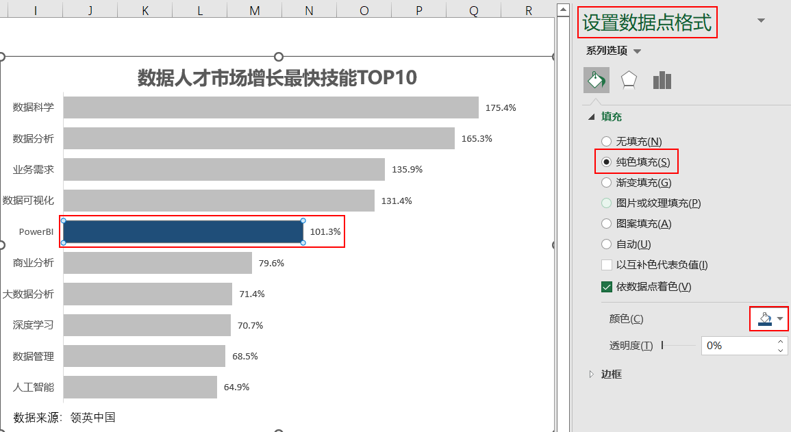
Task: Select the 数据管理 bar
Action: (145, 357)
